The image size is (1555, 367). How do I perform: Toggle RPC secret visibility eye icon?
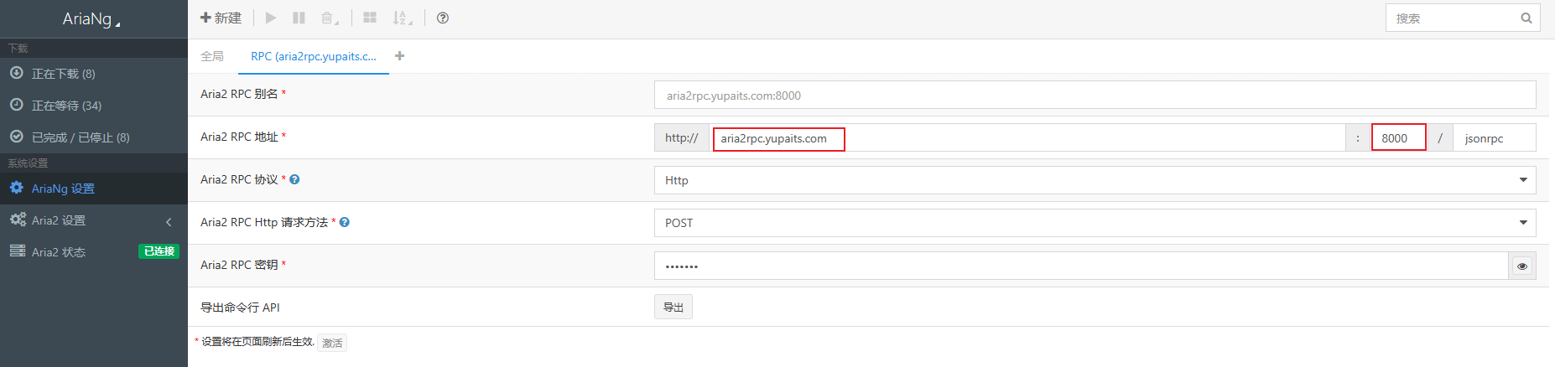[x=1522, y=266]
